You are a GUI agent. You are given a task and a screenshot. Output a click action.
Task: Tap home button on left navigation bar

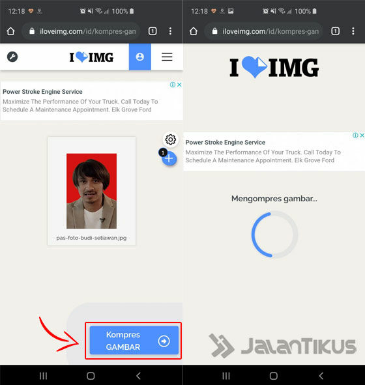point(91,376)
